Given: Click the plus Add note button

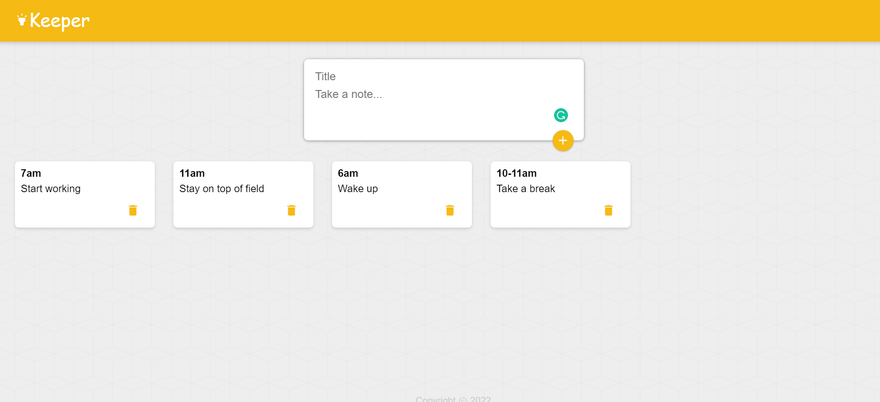Looking at the screenshot, I should tap(562, 140).
